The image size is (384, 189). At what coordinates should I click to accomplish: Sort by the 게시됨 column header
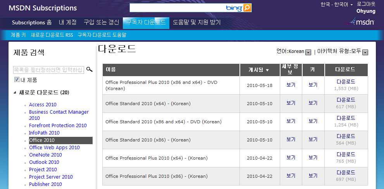[260, 70]
